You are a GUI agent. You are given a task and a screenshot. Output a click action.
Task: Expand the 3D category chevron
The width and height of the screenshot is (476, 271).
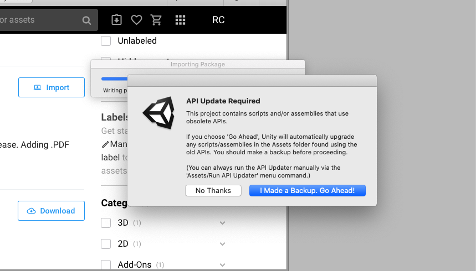point(222,223)
